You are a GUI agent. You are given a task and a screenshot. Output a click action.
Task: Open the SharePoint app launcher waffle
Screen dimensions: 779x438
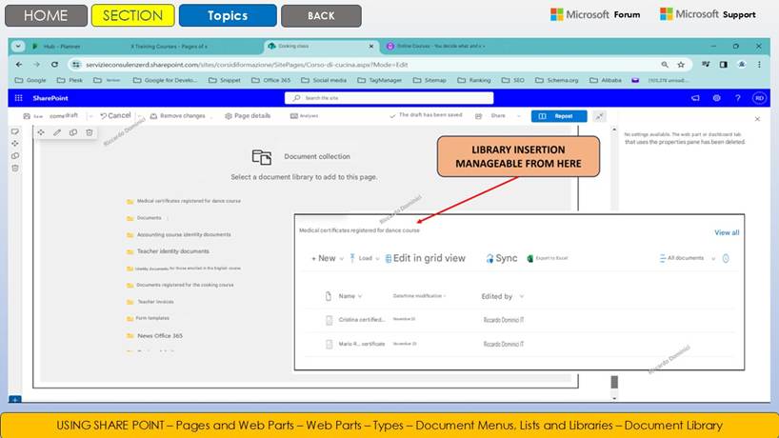18,98
